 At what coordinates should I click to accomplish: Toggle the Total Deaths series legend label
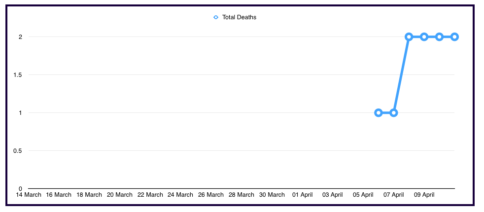pos(239,17)
